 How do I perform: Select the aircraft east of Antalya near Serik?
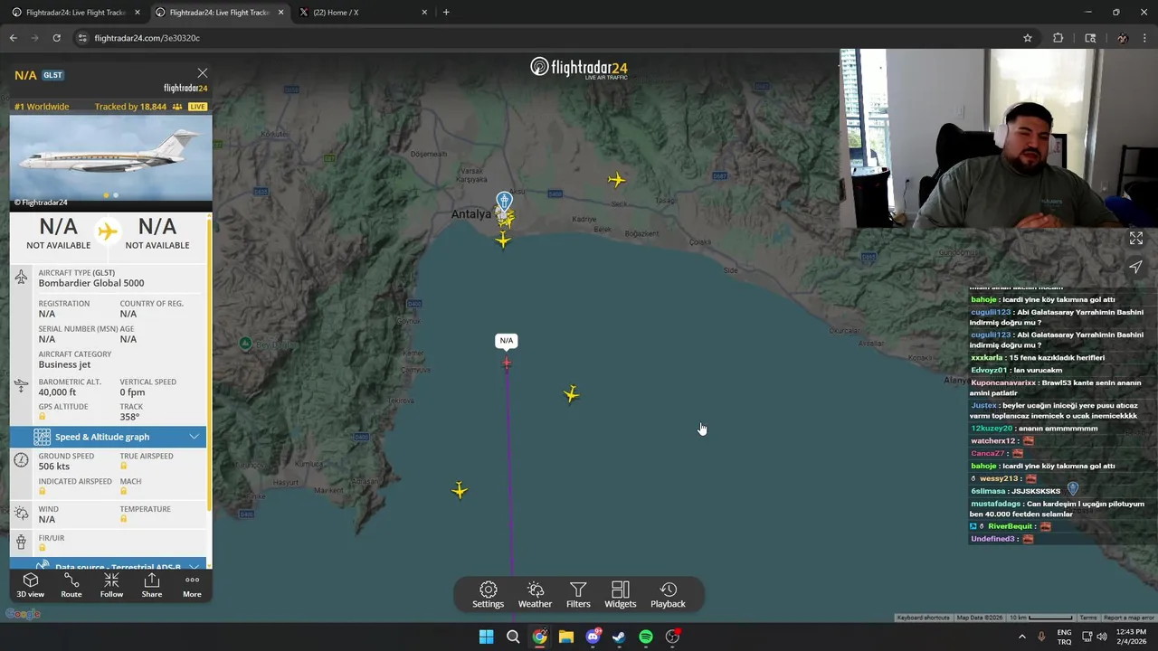pyautogui.click(x=616, y=180)
